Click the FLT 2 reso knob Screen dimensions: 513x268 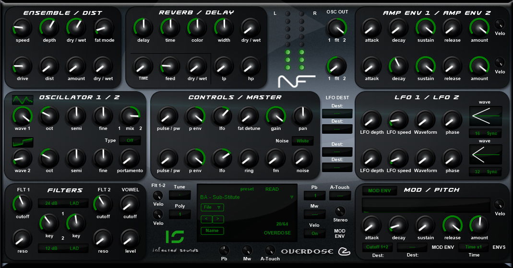click(x=103, y=239)
